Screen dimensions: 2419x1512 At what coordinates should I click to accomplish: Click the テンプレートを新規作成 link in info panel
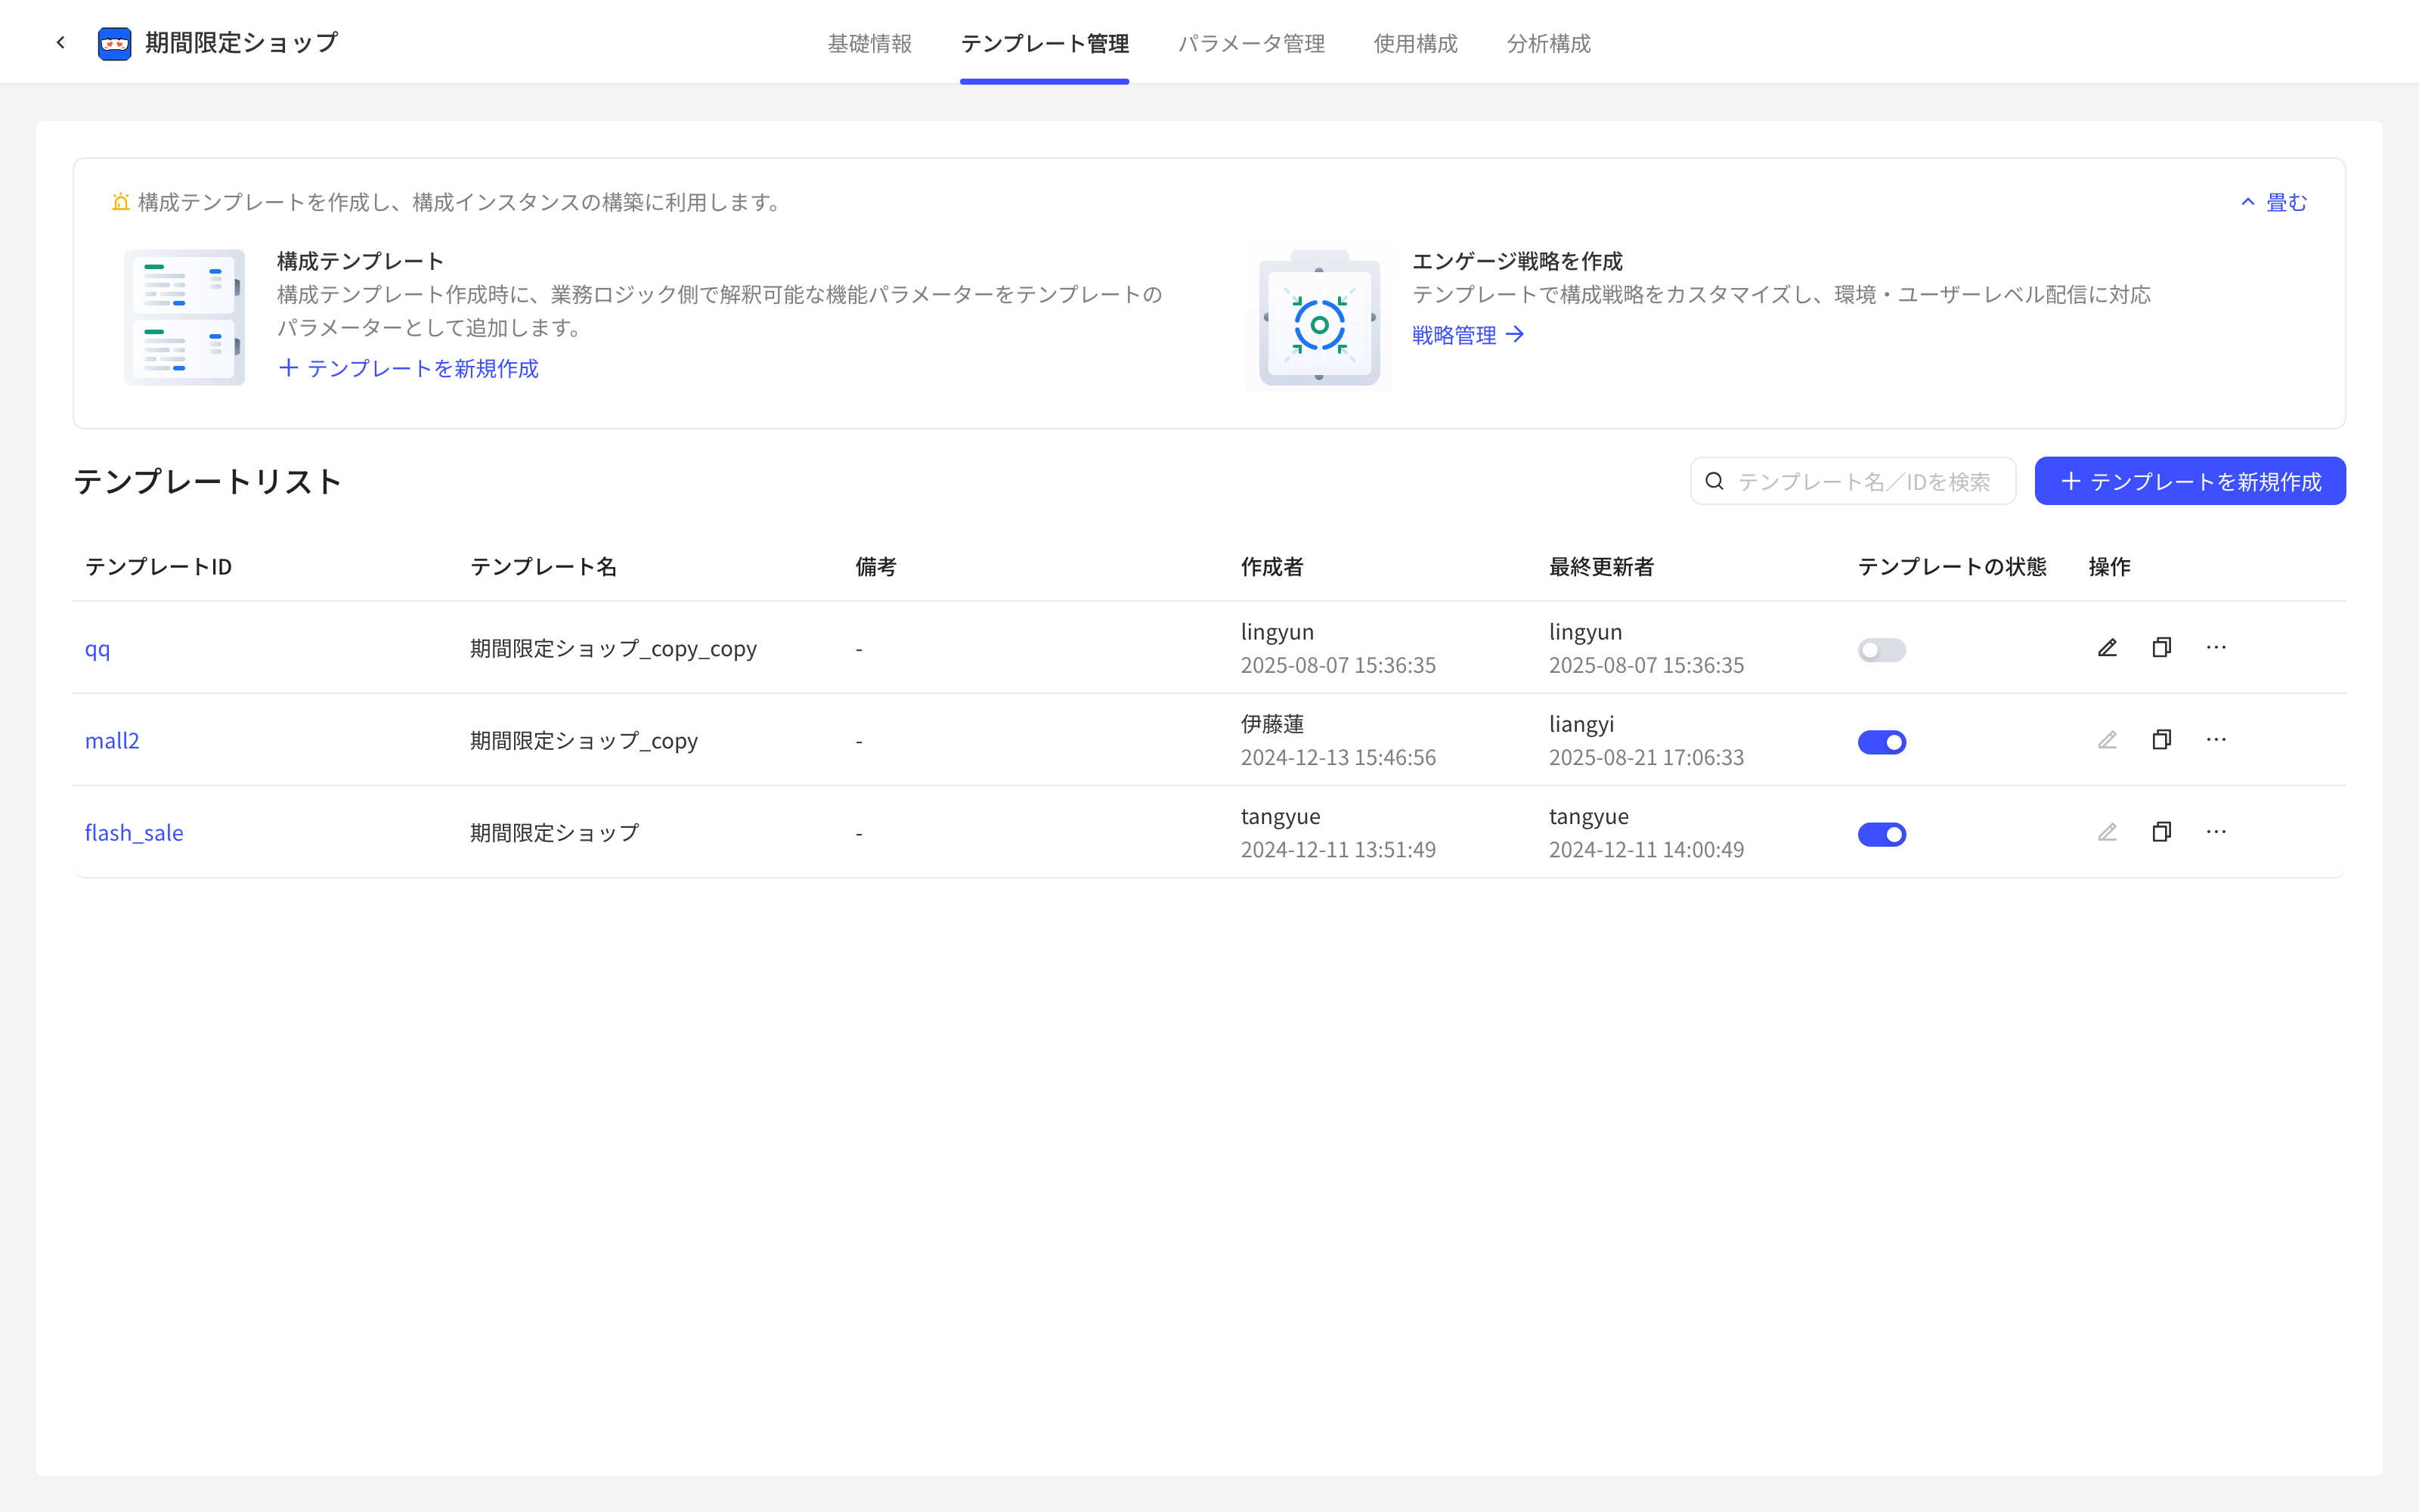click(x=408, y=368)
